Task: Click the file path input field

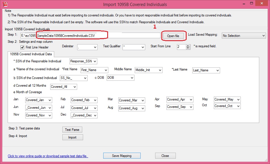Action: pos(91,36)
